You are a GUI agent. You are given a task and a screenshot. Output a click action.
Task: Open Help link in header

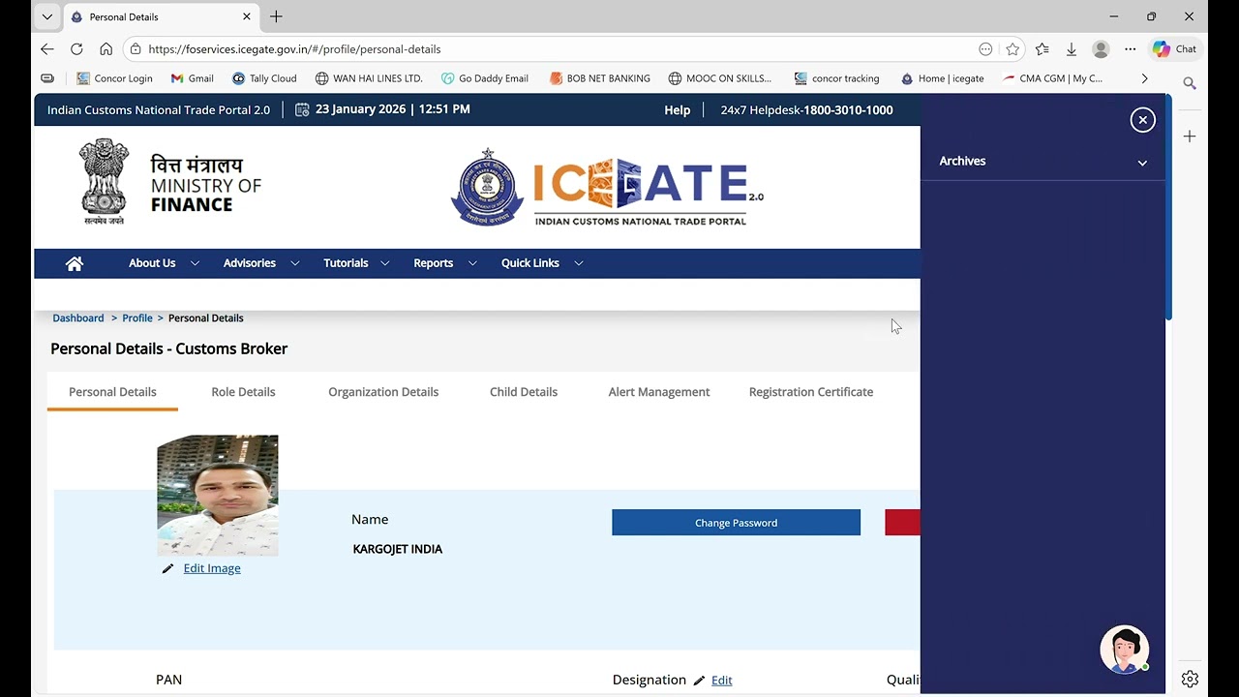tap(677, 110)
